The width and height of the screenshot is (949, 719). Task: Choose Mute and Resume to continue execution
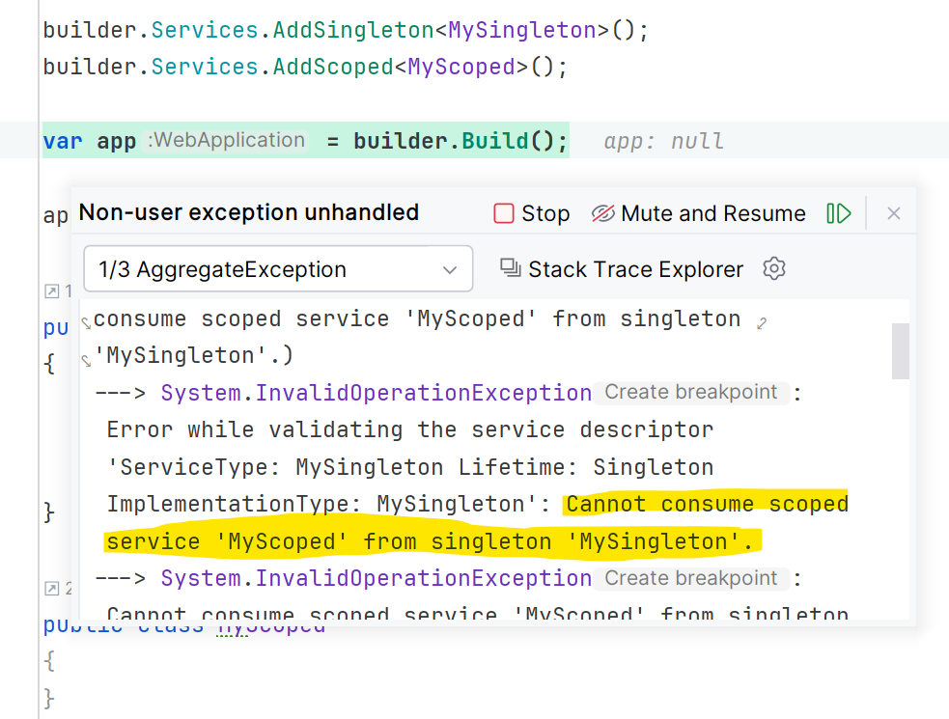coord(714,213)
